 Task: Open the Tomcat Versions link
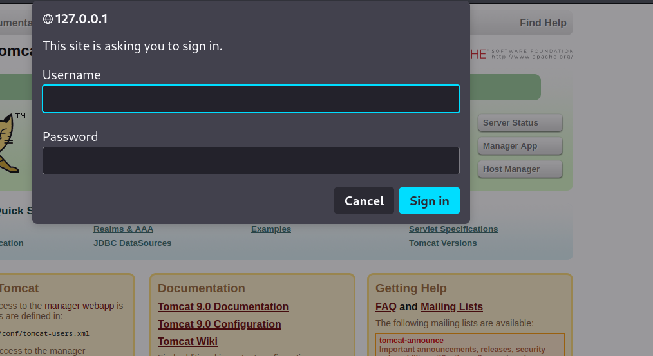click(443, 243)
